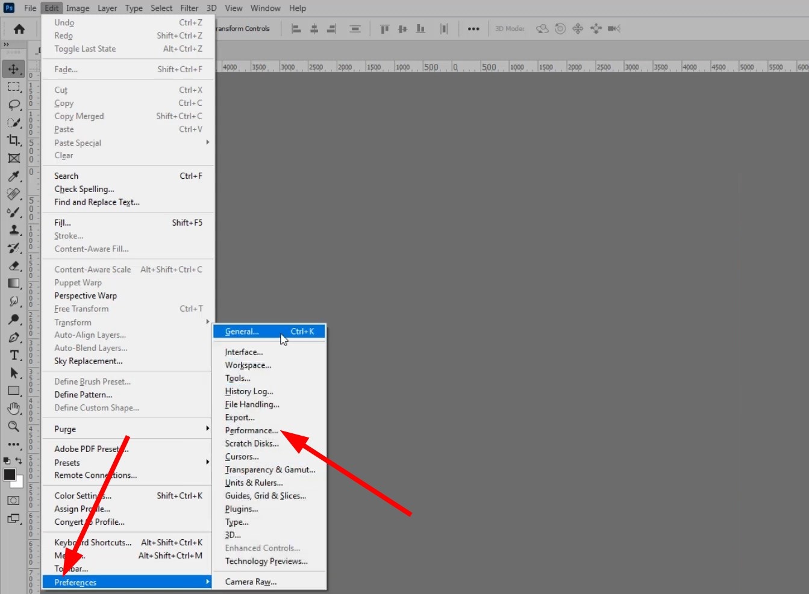Expand the Purge submenu

tap(127, 429)
